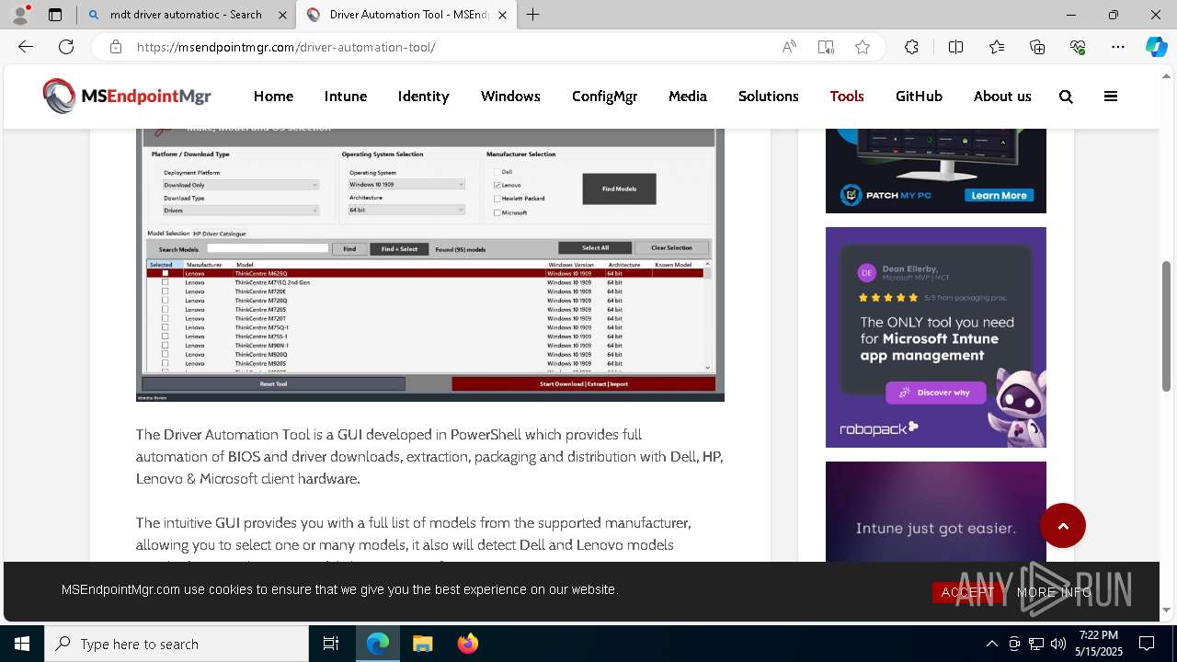1177x662 pixels.
Task: Open the tab actions menu icon
Action: click(55, 15)
